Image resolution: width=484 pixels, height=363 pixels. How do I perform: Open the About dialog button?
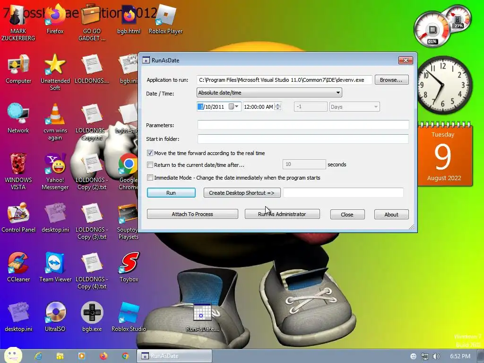(391, 214)
